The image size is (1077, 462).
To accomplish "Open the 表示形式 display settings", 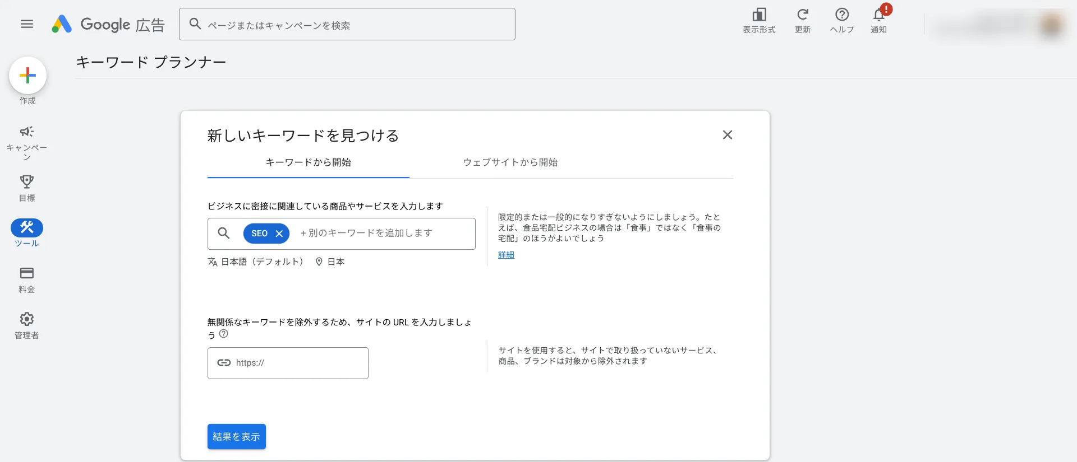I will [759, 21].
